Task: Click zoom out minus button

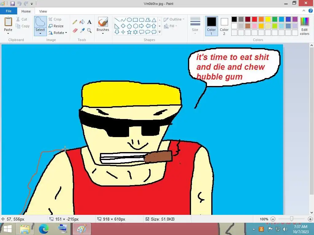Action: [273, 219]
